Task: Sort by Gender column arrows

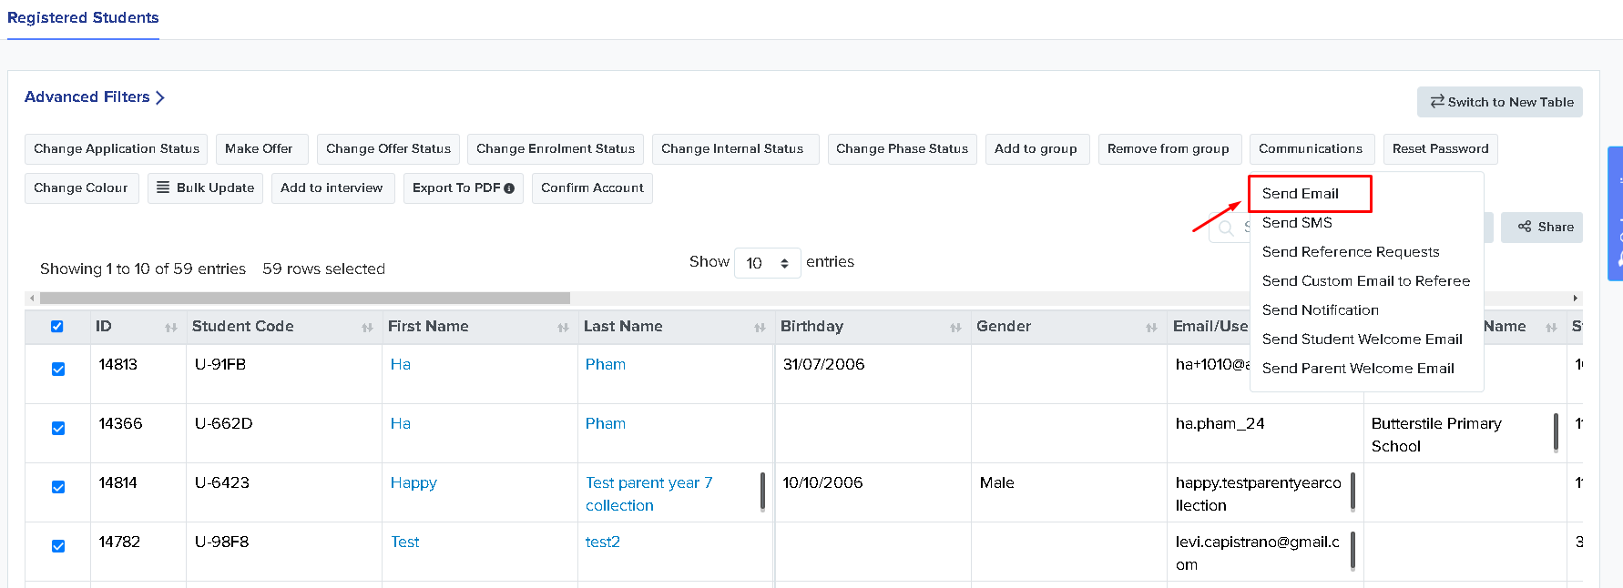Action: click(x=1151, y=328)
